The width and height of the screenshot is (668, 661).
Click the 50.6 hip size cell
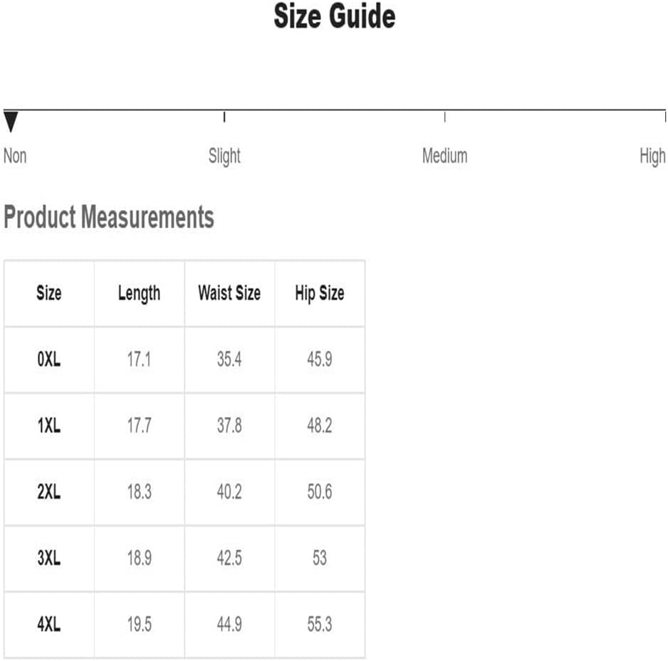coord(320,492)
